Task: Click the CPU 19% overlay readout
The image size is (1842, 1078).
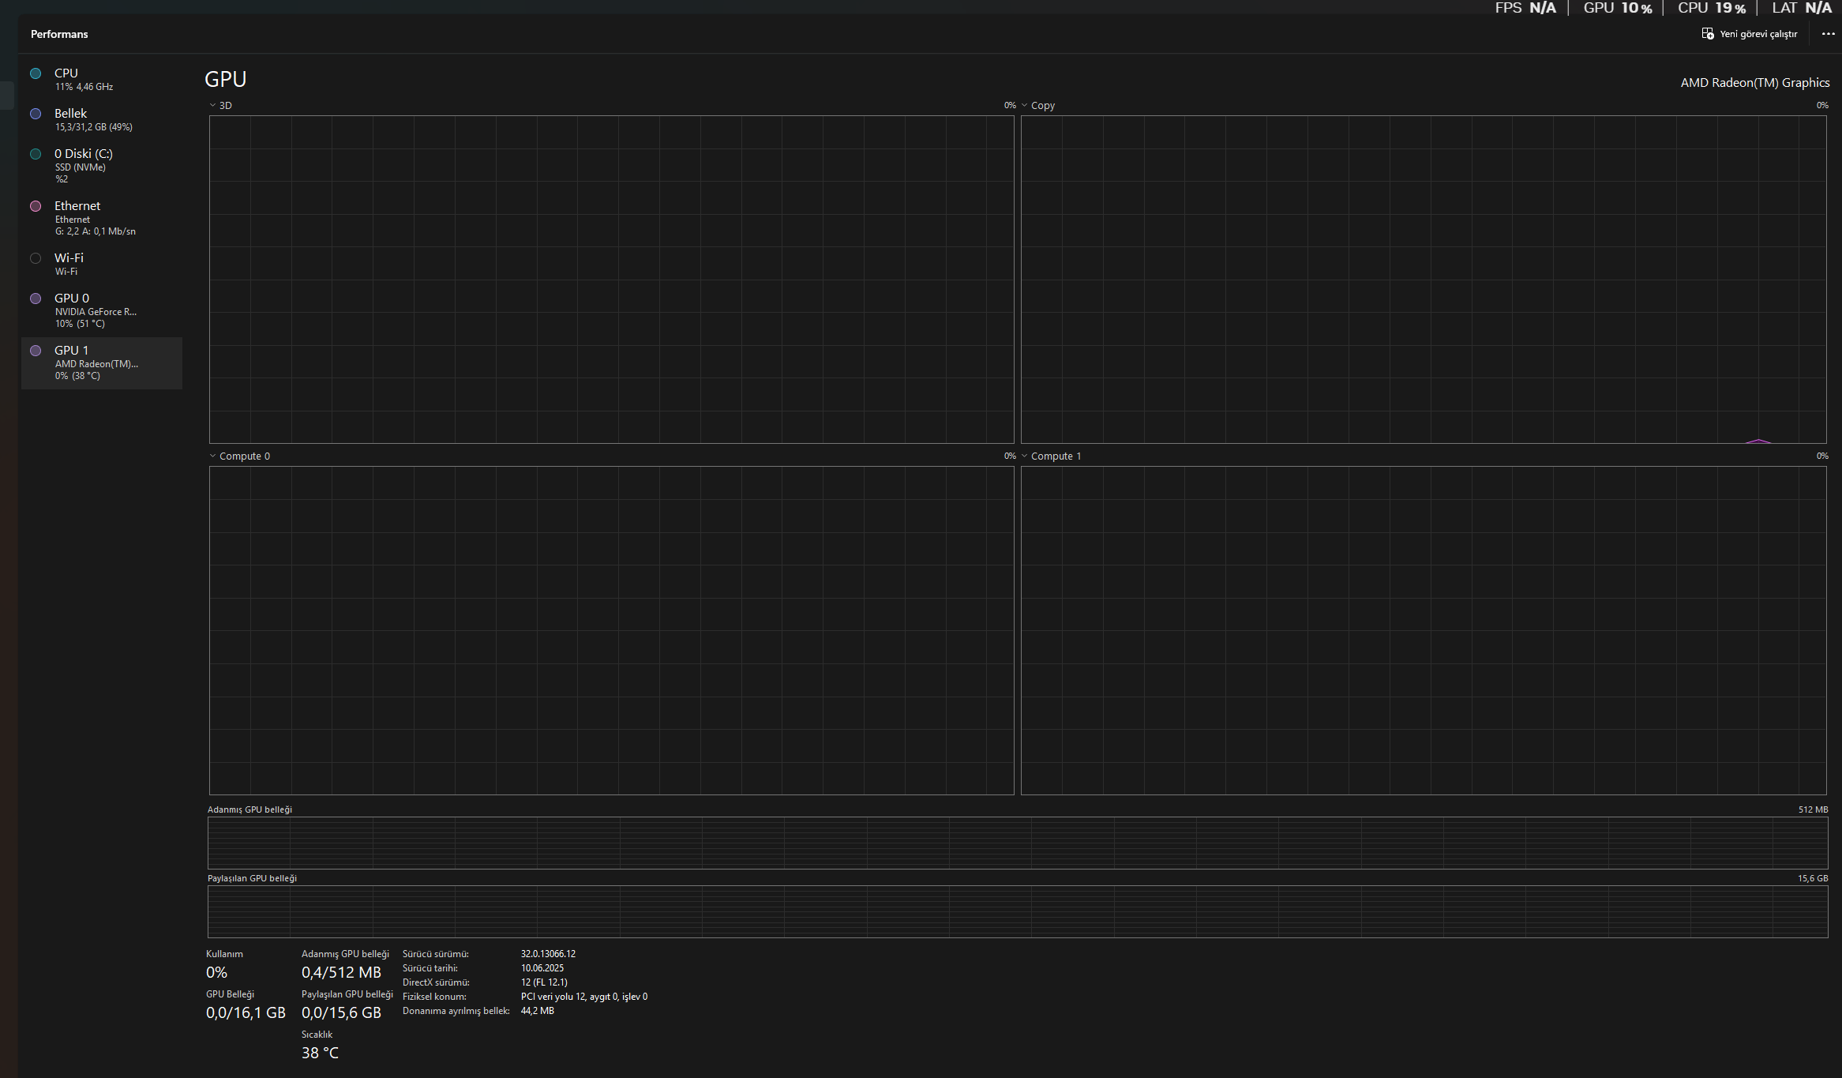Action: pyautogui.click(x=1712, y=8)
